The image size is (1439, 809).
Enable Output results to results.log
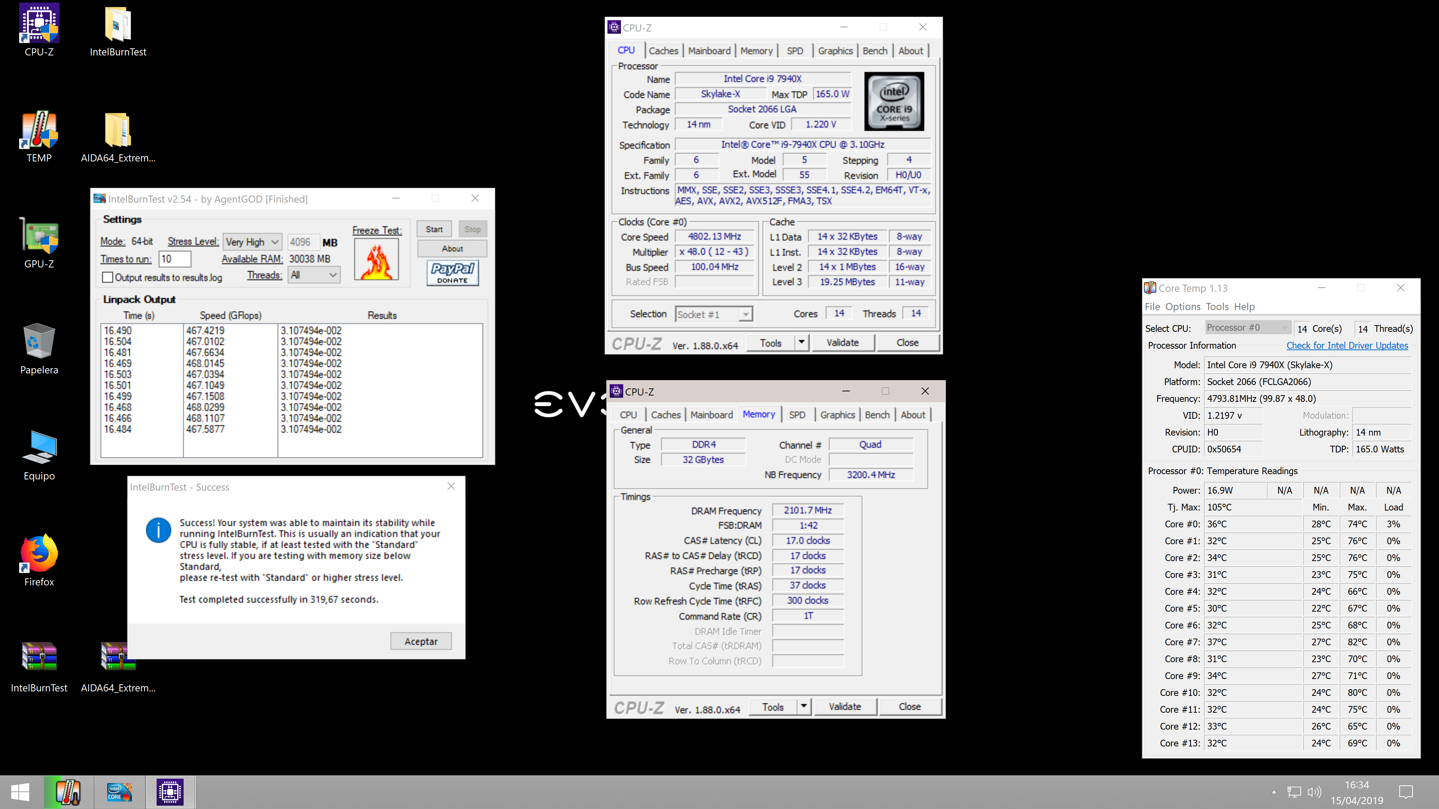108,278
